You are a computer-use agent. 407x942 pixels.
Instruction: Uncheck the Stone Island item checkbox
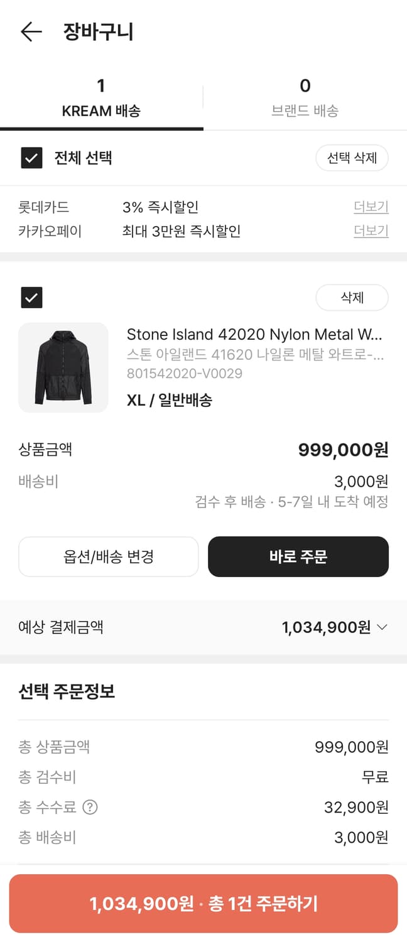coord(31,298)
